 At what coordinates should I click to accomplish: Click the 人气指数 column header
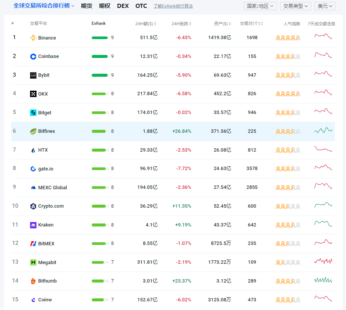[x=292, y=24]
